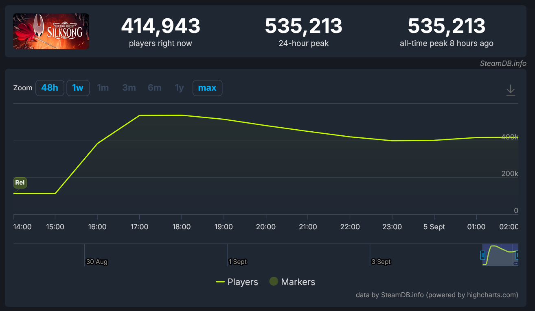Click the 23:00 x-axis label
535x311 pixels.
[392, 227]
